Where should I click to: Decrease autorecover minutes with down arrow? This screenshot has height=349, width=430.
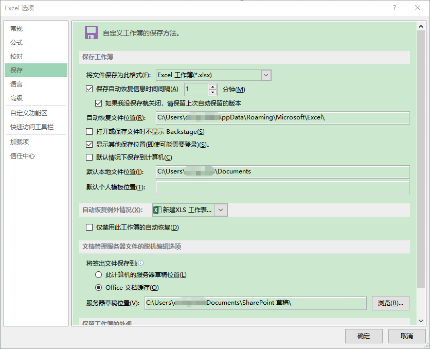pyautogui.click(x=213, y=93)
